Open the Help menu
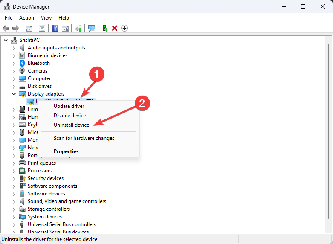Image resolution: width=333 pixels, height=244 pixels. coord(64,18)
